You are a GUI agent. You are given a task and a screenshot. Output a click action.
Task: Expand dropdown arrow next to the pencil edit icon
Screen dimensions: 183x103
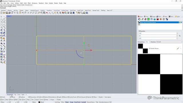181,48
